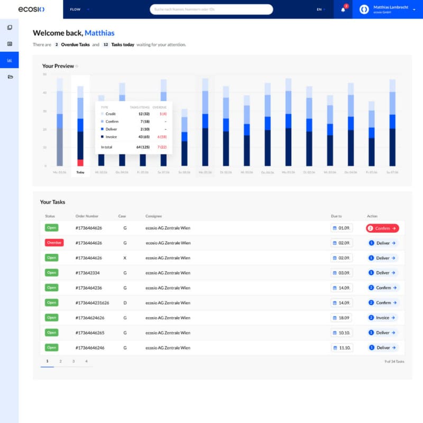Click the folder icon in the sidebar
The width and height of the screenshot is (423, 423).
[x=10, y=77]
